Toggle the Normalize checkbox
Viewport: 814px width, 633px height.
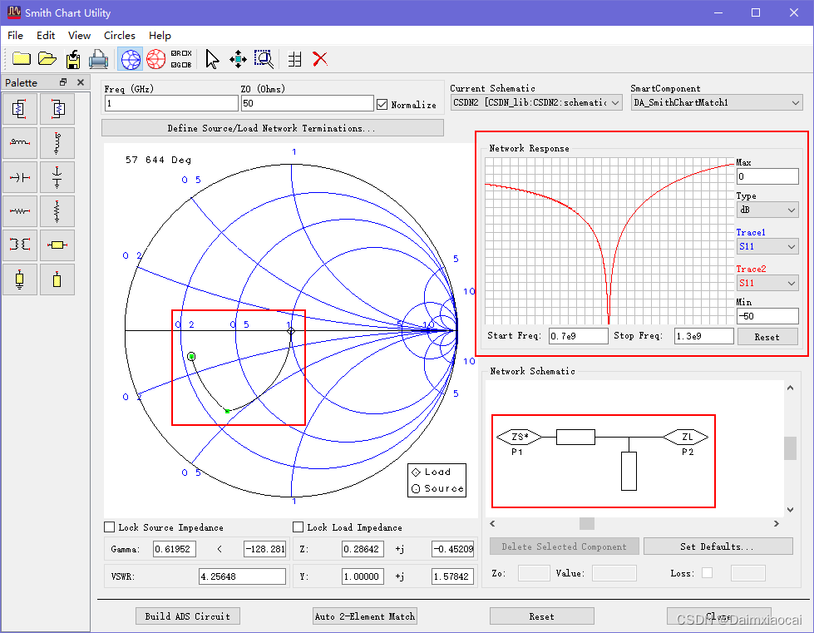382,104
